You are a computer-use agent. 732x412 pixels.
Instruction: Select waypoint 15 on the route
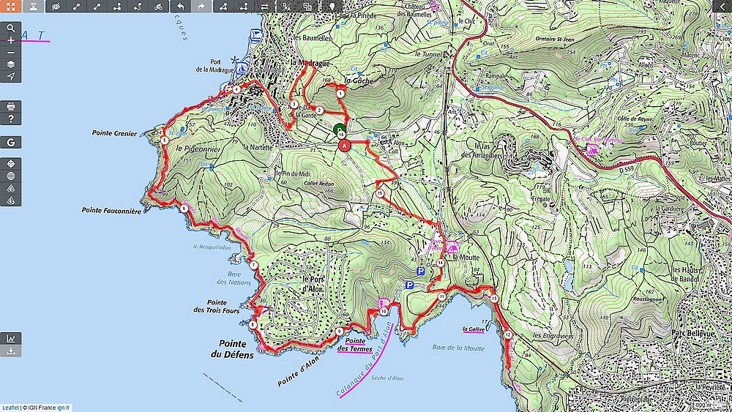click(380, 193)
